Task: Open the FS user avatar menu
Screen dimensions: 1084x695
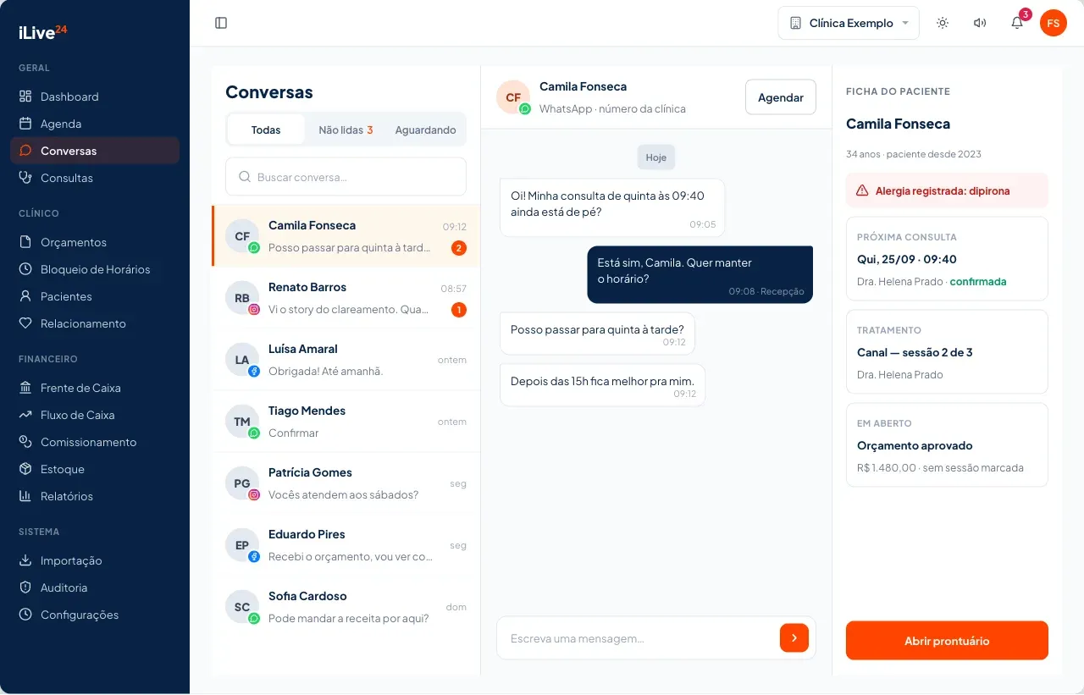Action: [1054, 23]
